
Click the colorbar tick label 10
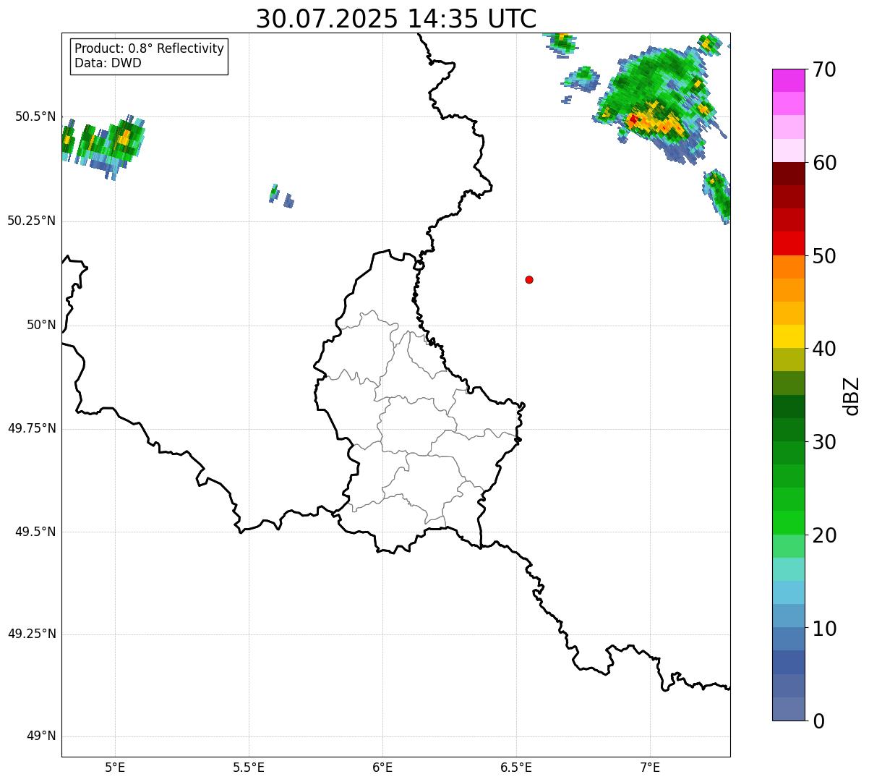(824, 629)
